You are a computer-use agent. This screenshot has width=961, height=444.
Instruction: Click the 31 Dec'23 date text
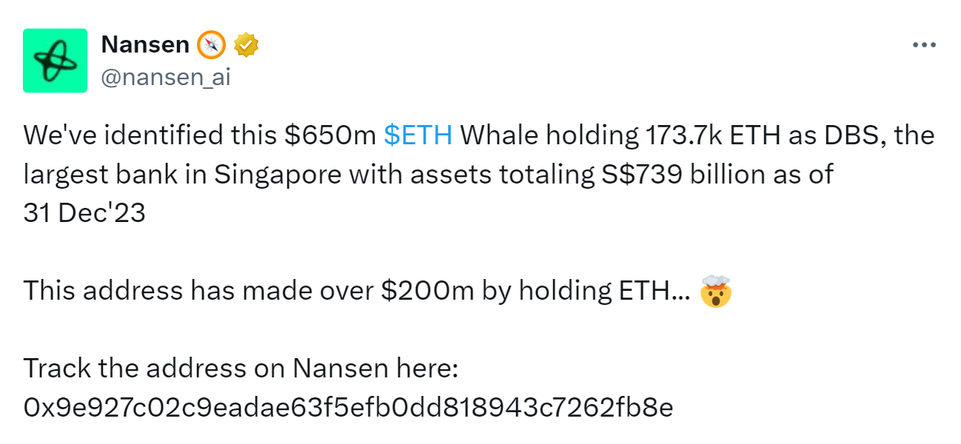click(84, 214)
